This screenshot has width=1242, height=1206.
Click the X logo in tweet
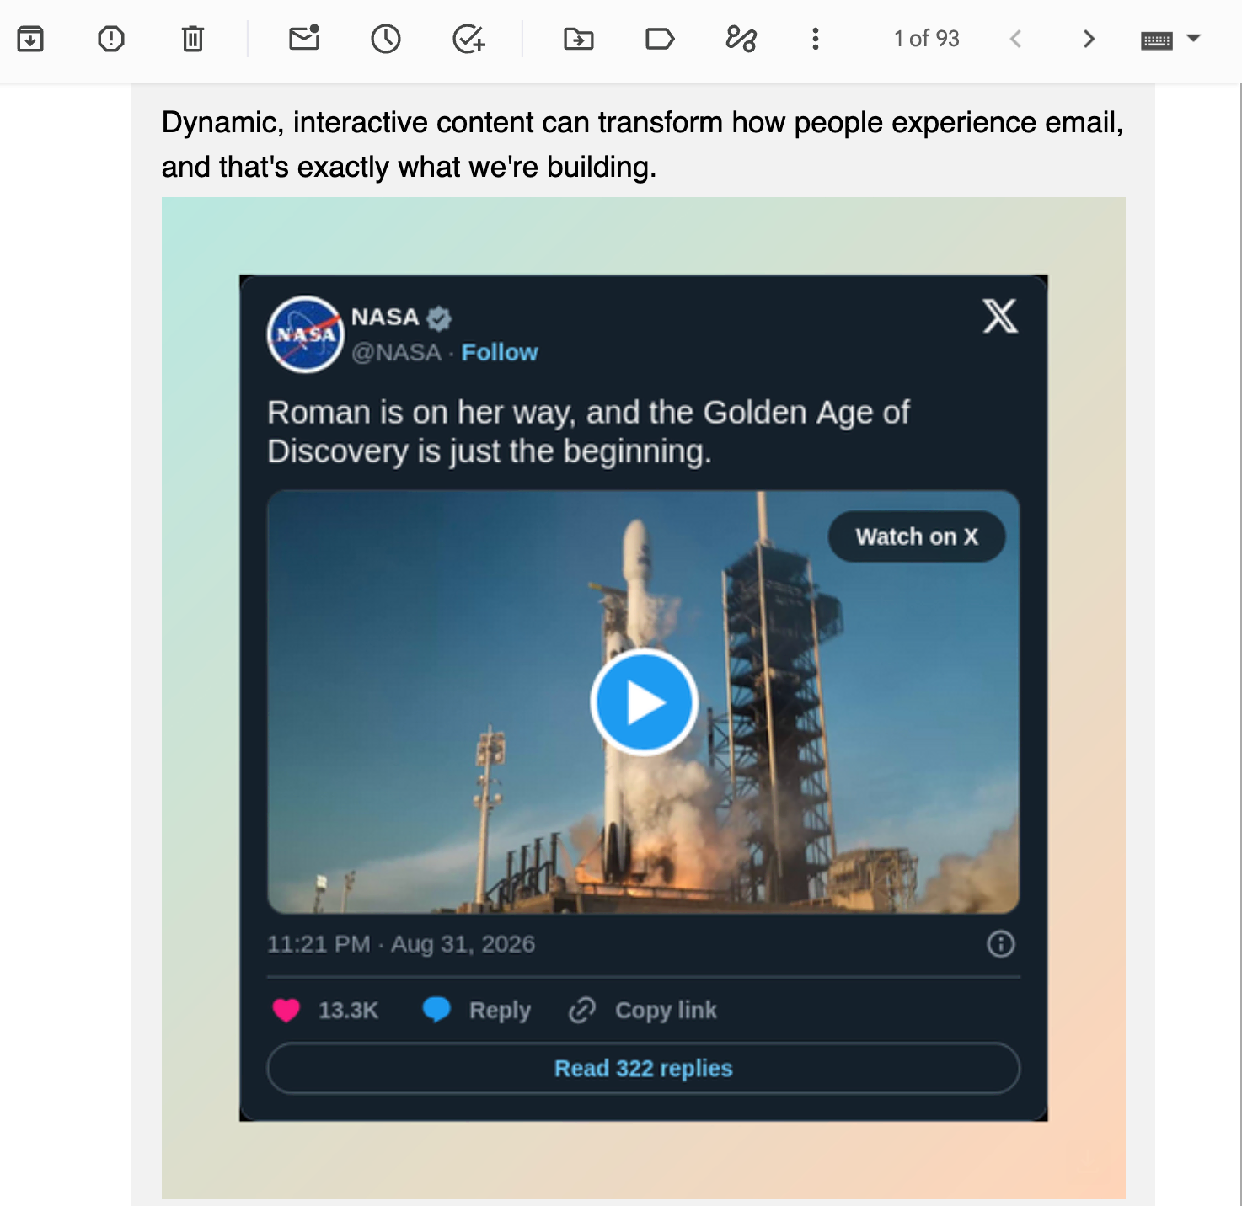coord(1000,317)
